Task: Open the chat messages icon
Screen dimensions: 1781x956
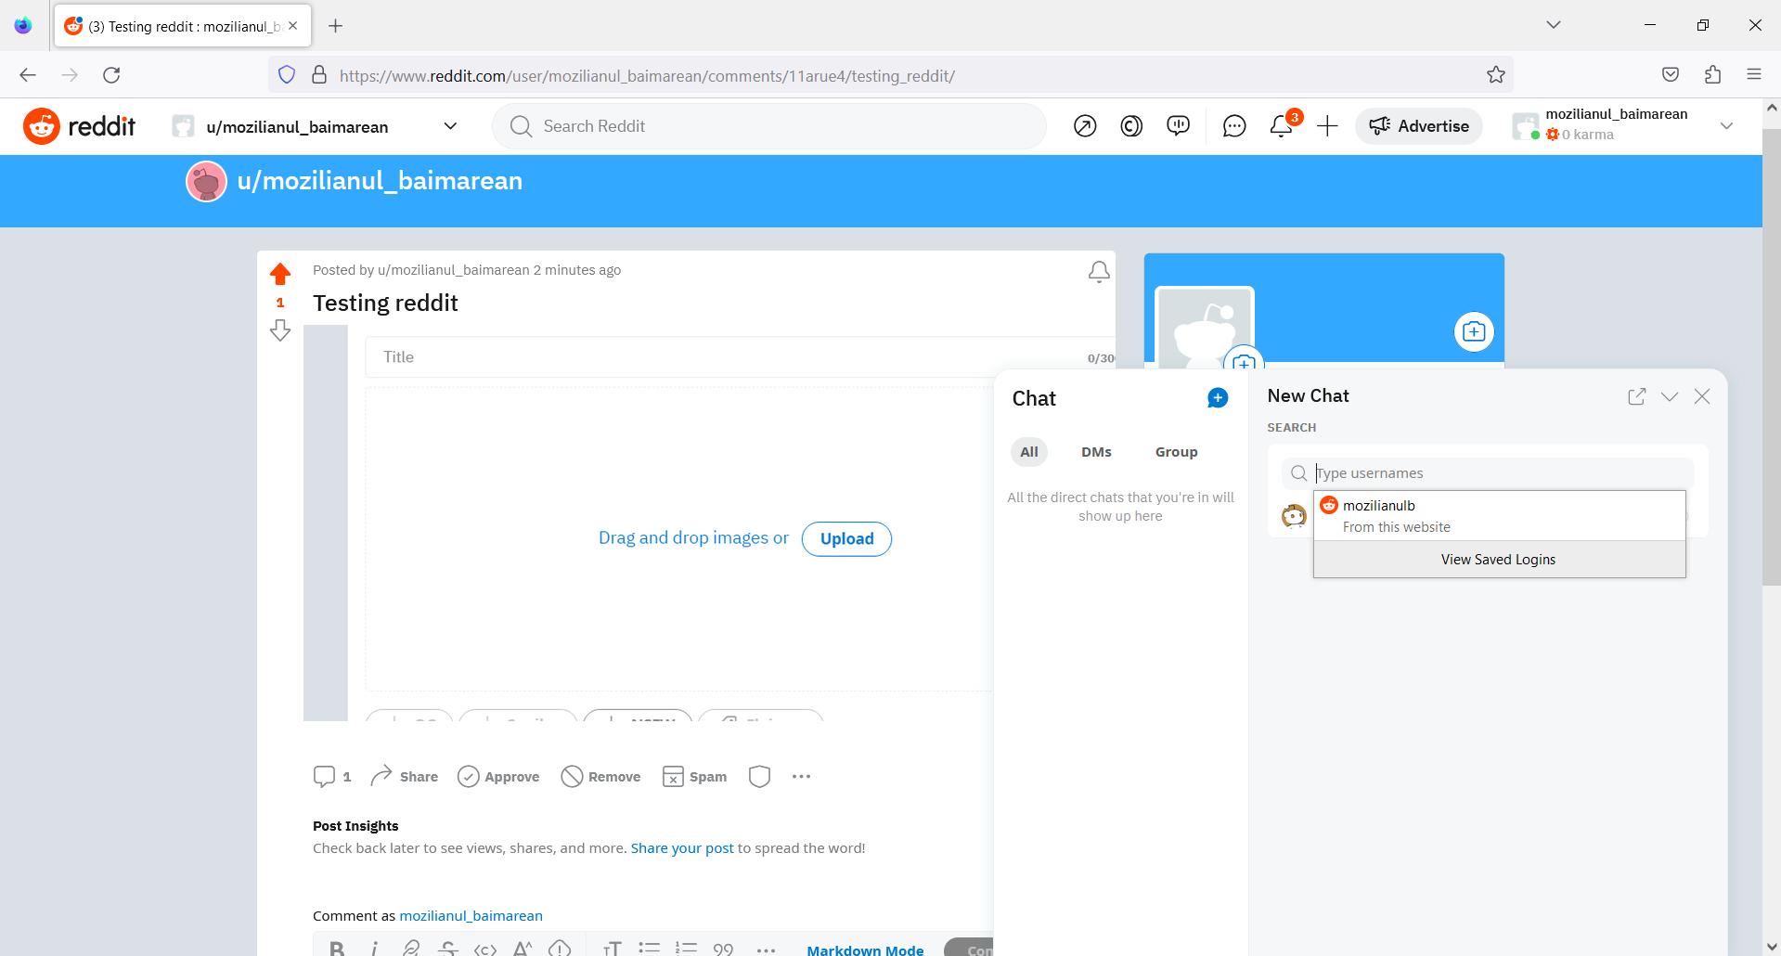Action: pyautogui.click(x=1233, y=126)
